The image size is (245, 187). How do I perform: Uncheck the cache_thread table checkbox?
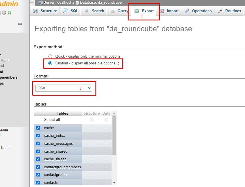coord(38,159)
